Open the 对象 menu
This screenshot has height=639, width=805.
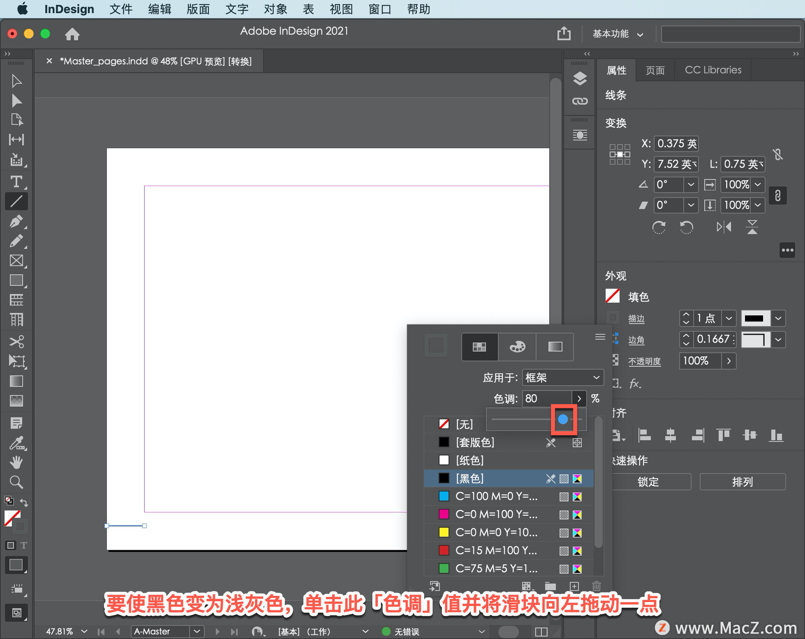tap(275, 9)
